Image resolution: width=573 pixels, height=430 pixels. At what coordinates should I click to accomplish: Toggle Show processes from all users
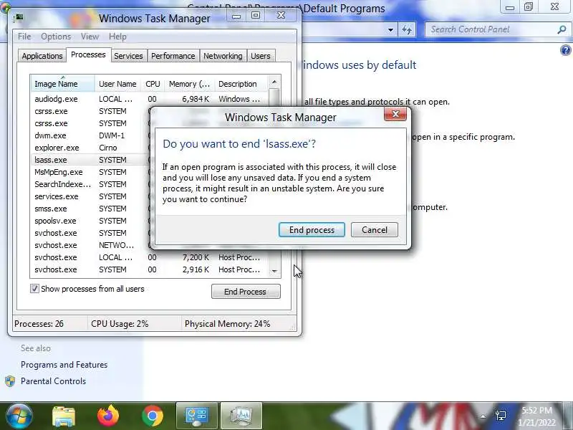[x=34, y=289]
